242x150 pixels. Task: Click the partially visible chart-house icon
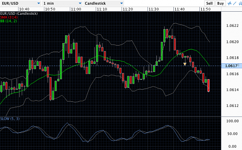click(x=240, y=3)
